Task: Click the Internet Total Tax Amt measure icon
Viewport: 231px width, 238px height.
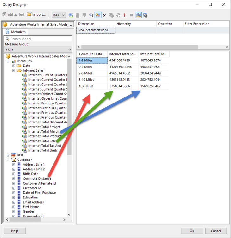Action: [x=25, y=146]
